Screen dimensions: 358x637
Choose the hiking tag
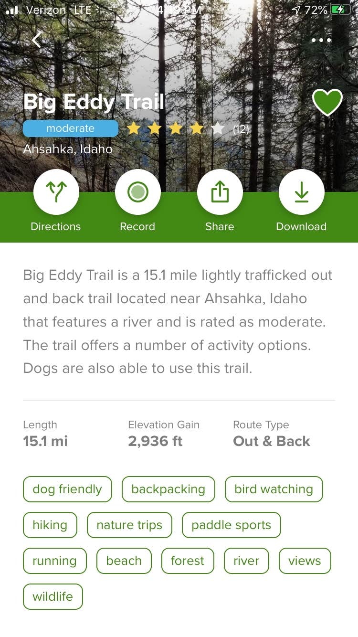pos(50,525)
